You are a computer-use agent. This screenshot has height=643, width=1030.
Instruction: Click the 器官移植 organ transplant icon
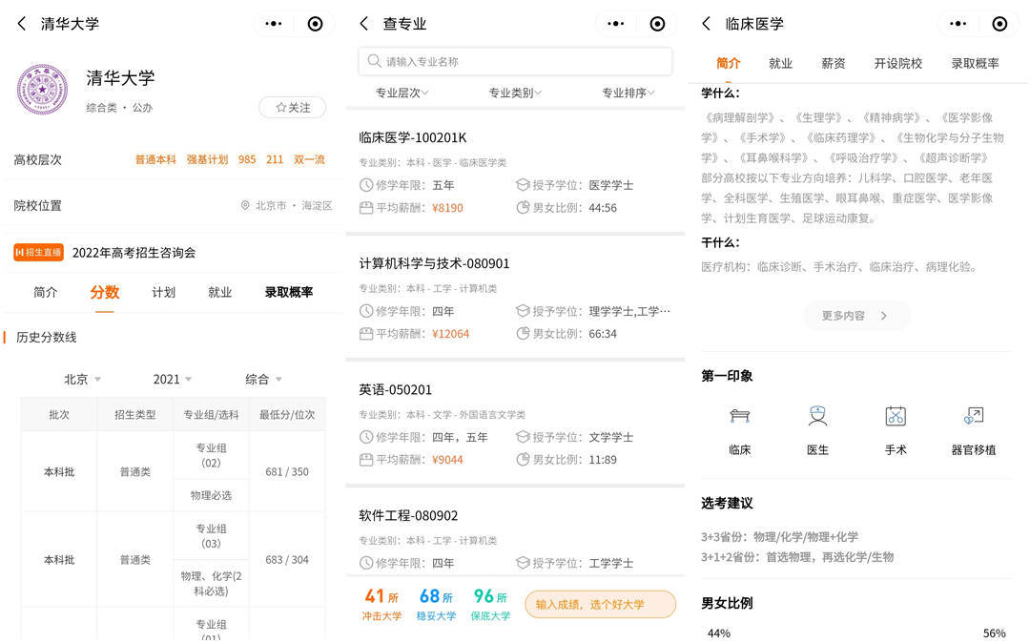click(x=973, y=416)
